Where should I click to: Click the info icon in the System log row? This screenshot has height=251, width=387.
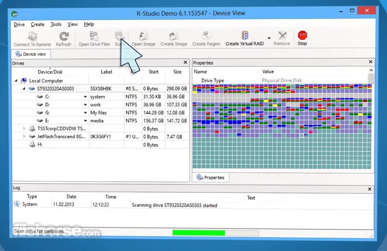point(17,204)
